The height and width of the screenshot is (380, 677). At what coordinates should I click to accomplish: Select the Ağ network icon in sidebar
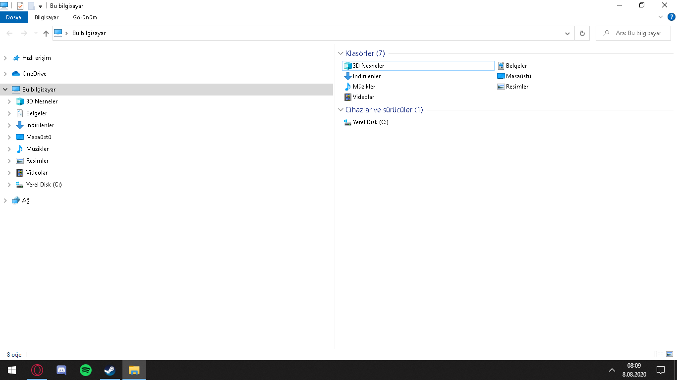[x=16, y=200]
